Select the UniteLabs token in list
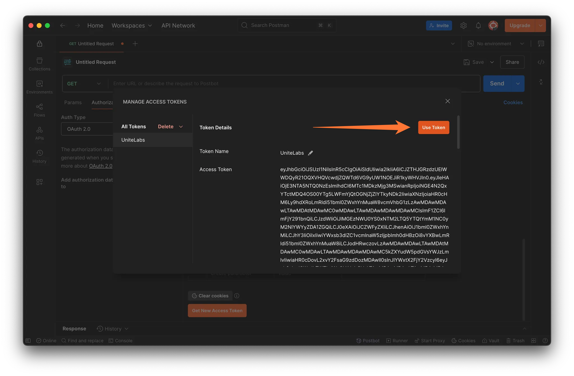 [153, 140]
